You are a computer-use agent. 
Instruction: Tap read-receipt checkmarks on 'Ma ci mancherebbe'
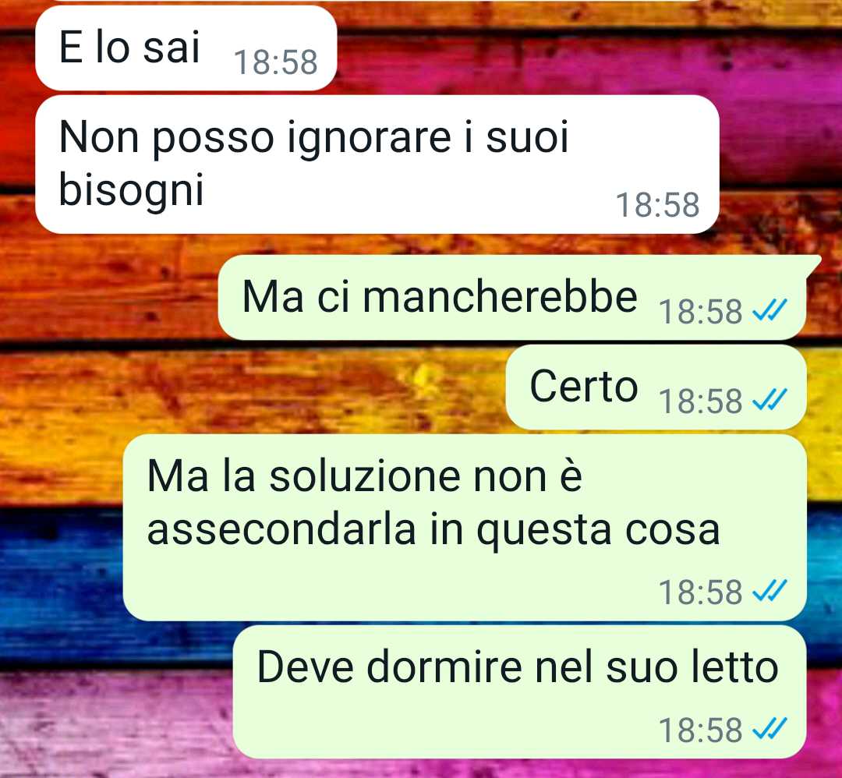[769, 310]
